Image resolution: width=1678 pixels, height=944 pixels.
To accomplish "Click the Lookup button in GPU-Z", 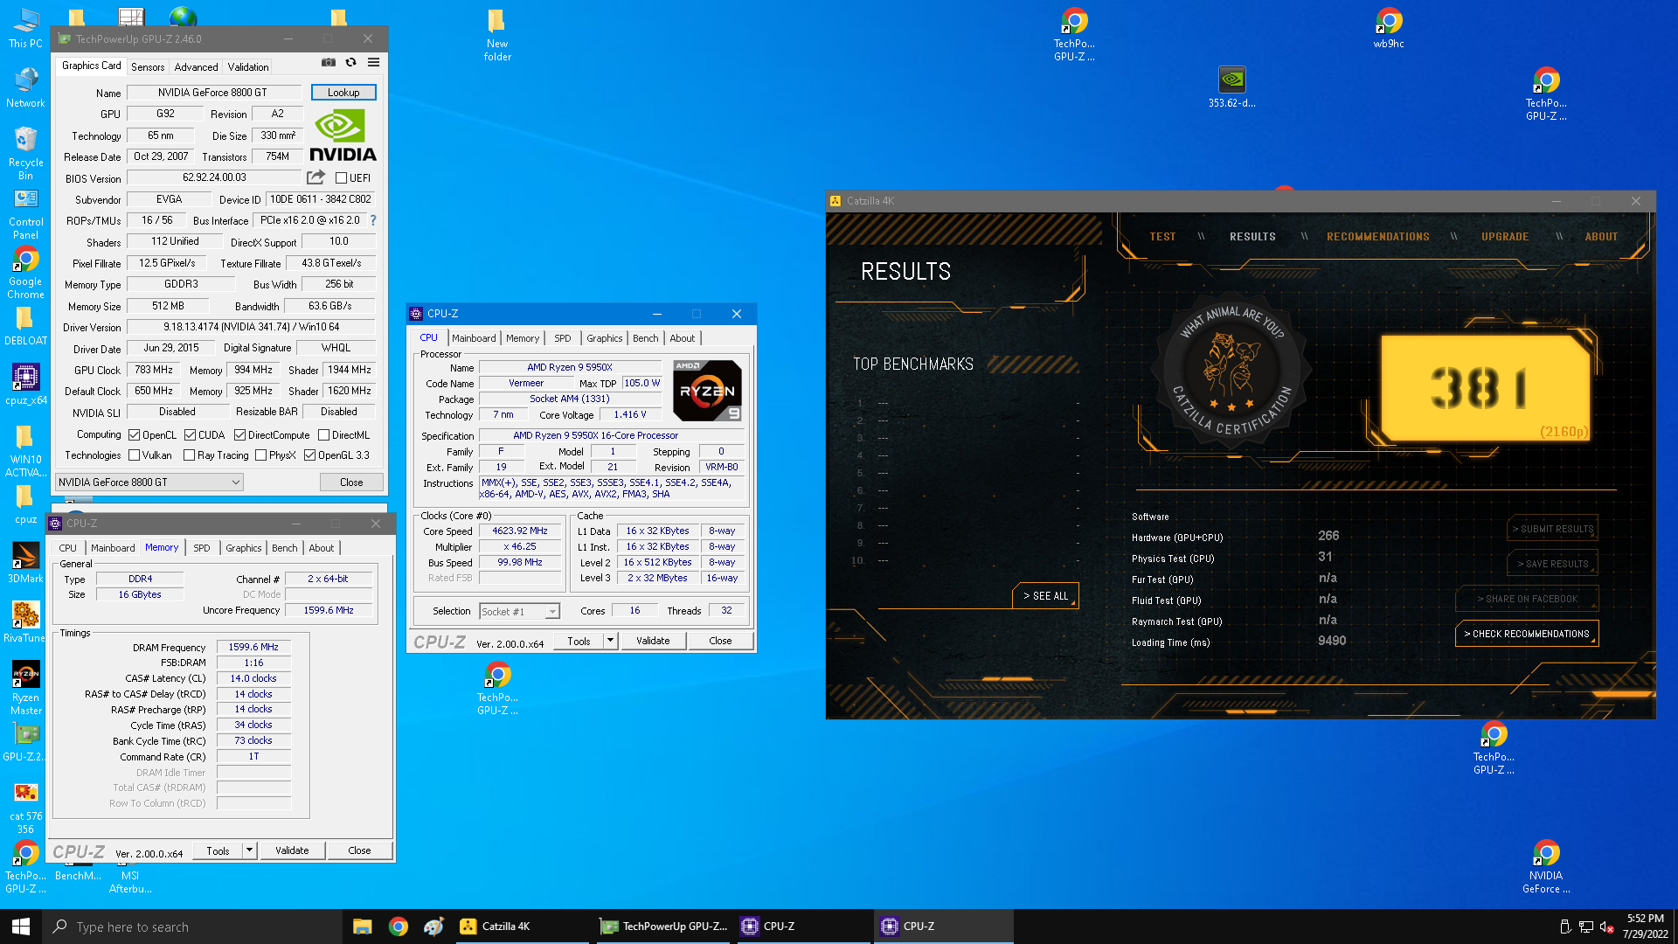I will [343, 93].
